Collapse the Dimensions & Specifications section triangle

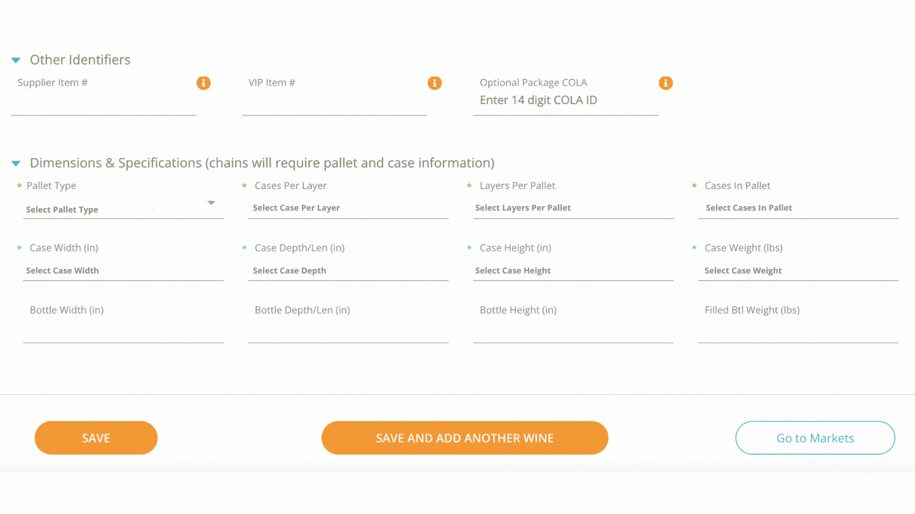click(x=15, y=162)
